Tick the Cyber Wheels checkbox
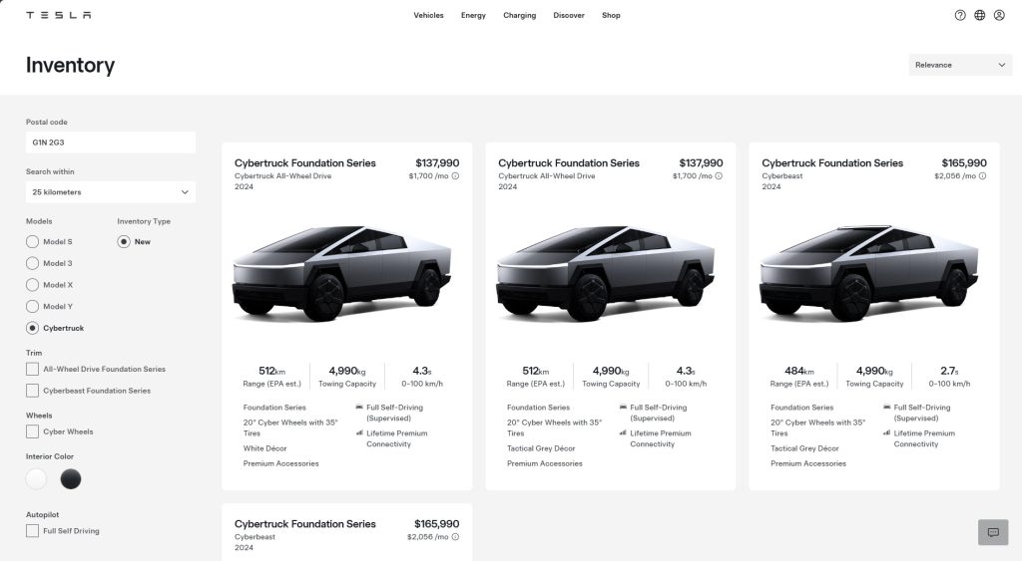 pyautogui.click(x=33, y=431)
